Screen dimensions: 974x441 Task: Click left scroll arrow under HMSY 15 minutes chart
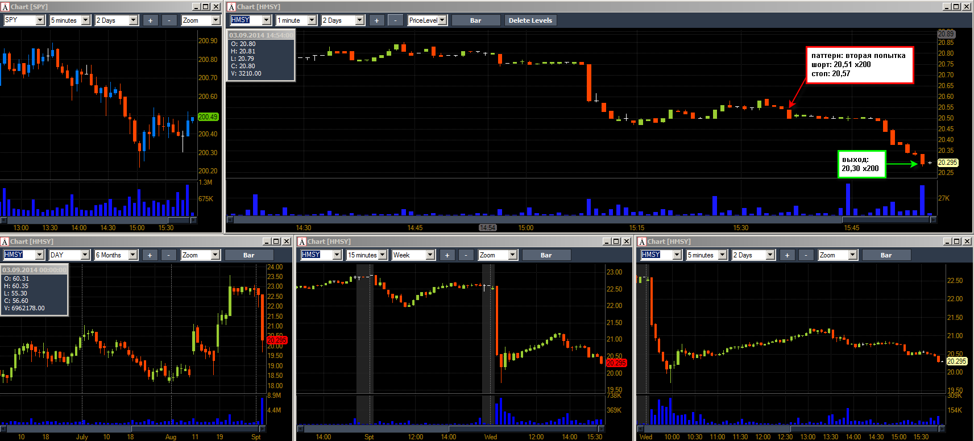[300, 428]
